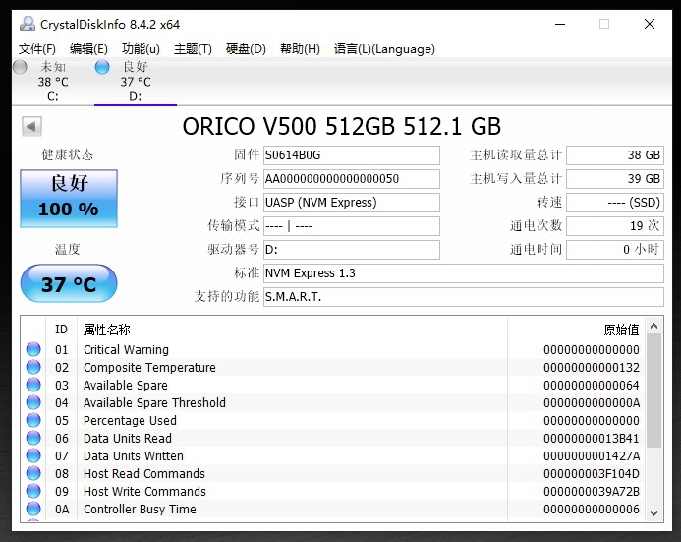The height and width of the screenshot is (542, 681).
Task: Click raw value 00000039A72B
Action: pos(592,491)
